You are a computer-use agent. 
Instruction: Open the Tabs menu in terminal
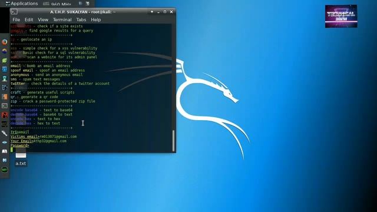pos(81,19)
